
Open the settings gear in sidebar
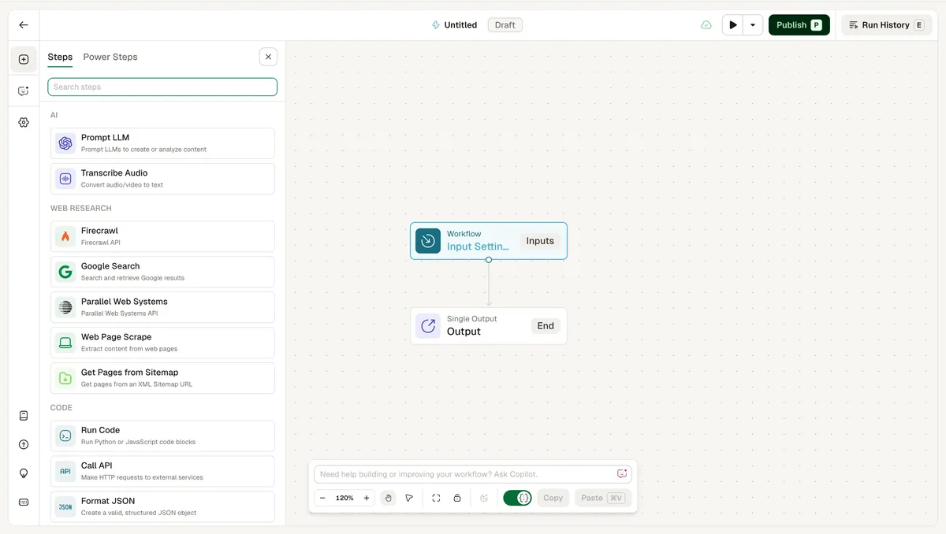24,122
